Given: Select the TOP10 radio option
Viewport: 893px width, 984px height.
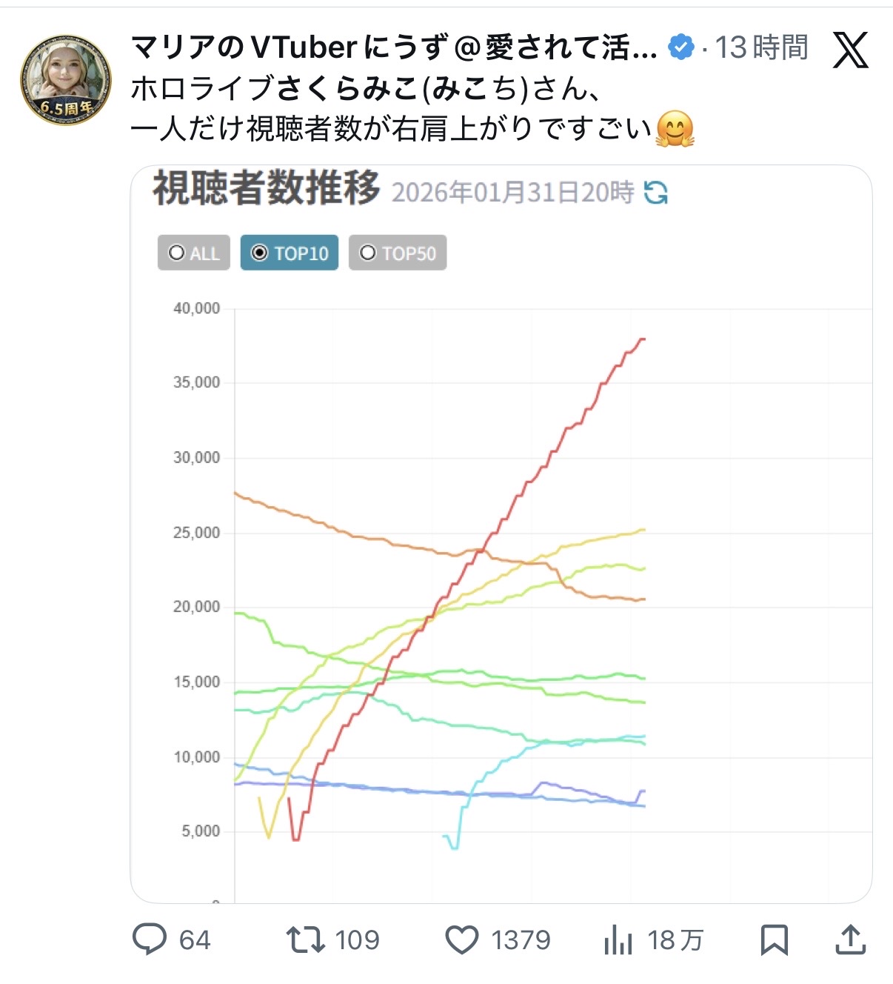Looking at the screenshot, I should pos(290,253).
